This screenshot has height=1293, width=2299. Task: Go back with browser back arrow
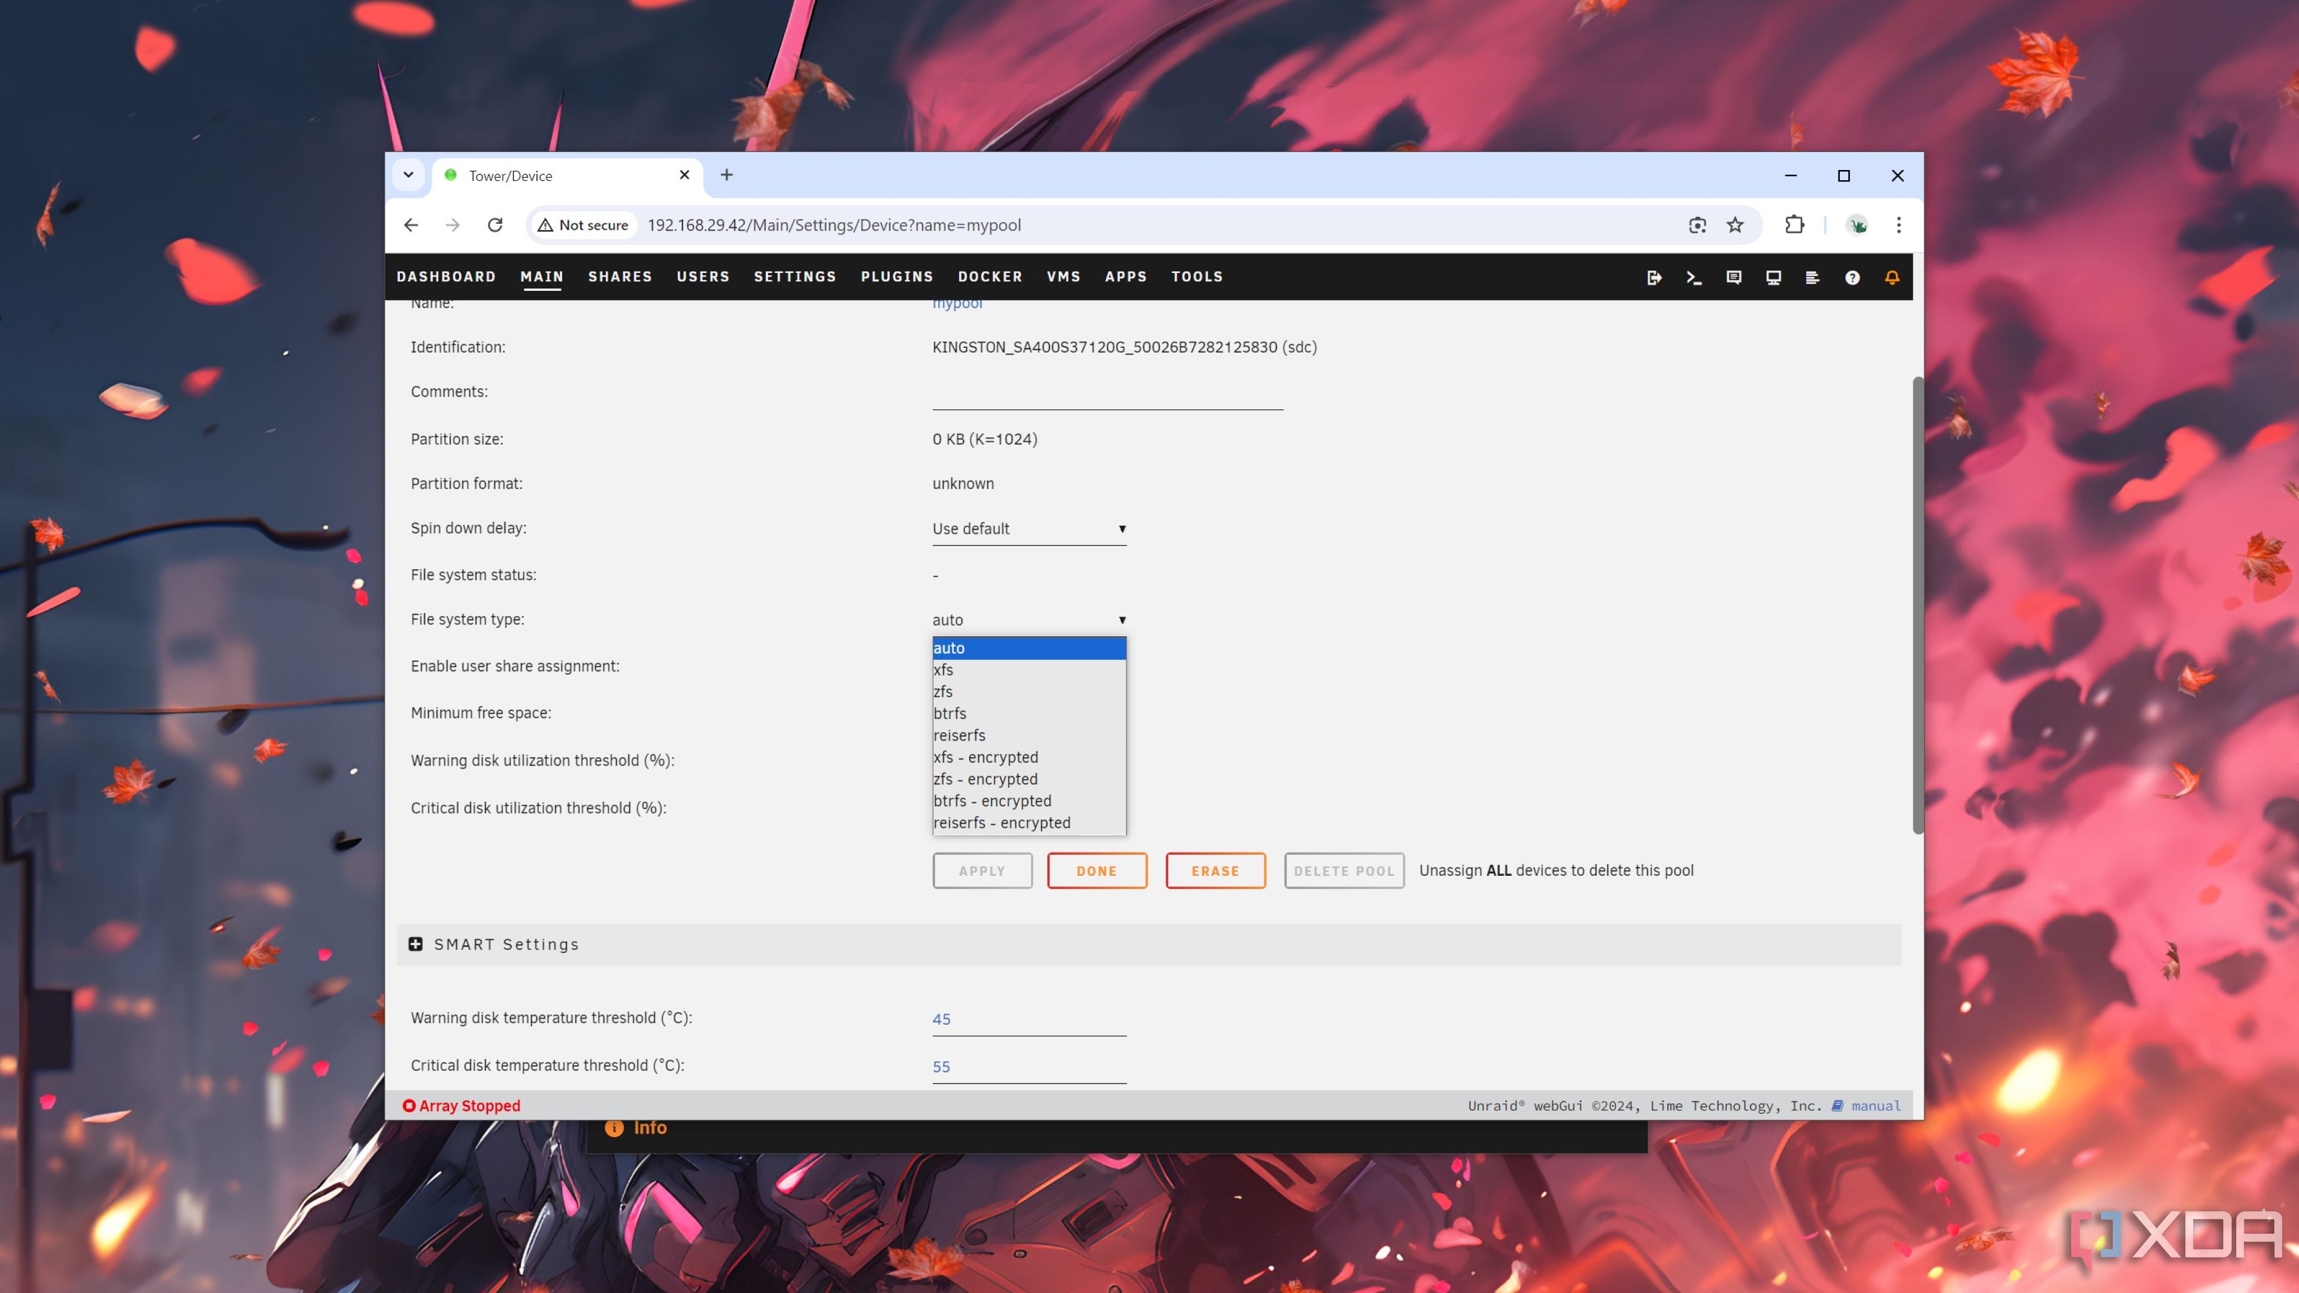[x=411, y=225]
